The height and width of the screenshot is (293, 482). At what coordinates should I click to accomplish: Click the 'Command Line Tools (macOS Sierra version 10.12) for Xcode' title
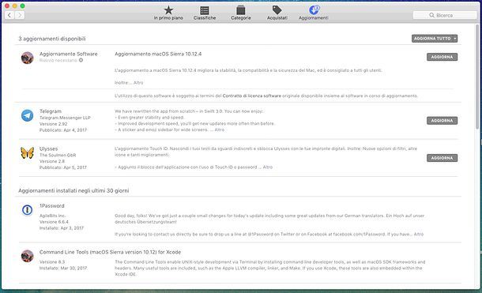click(110, 252)
